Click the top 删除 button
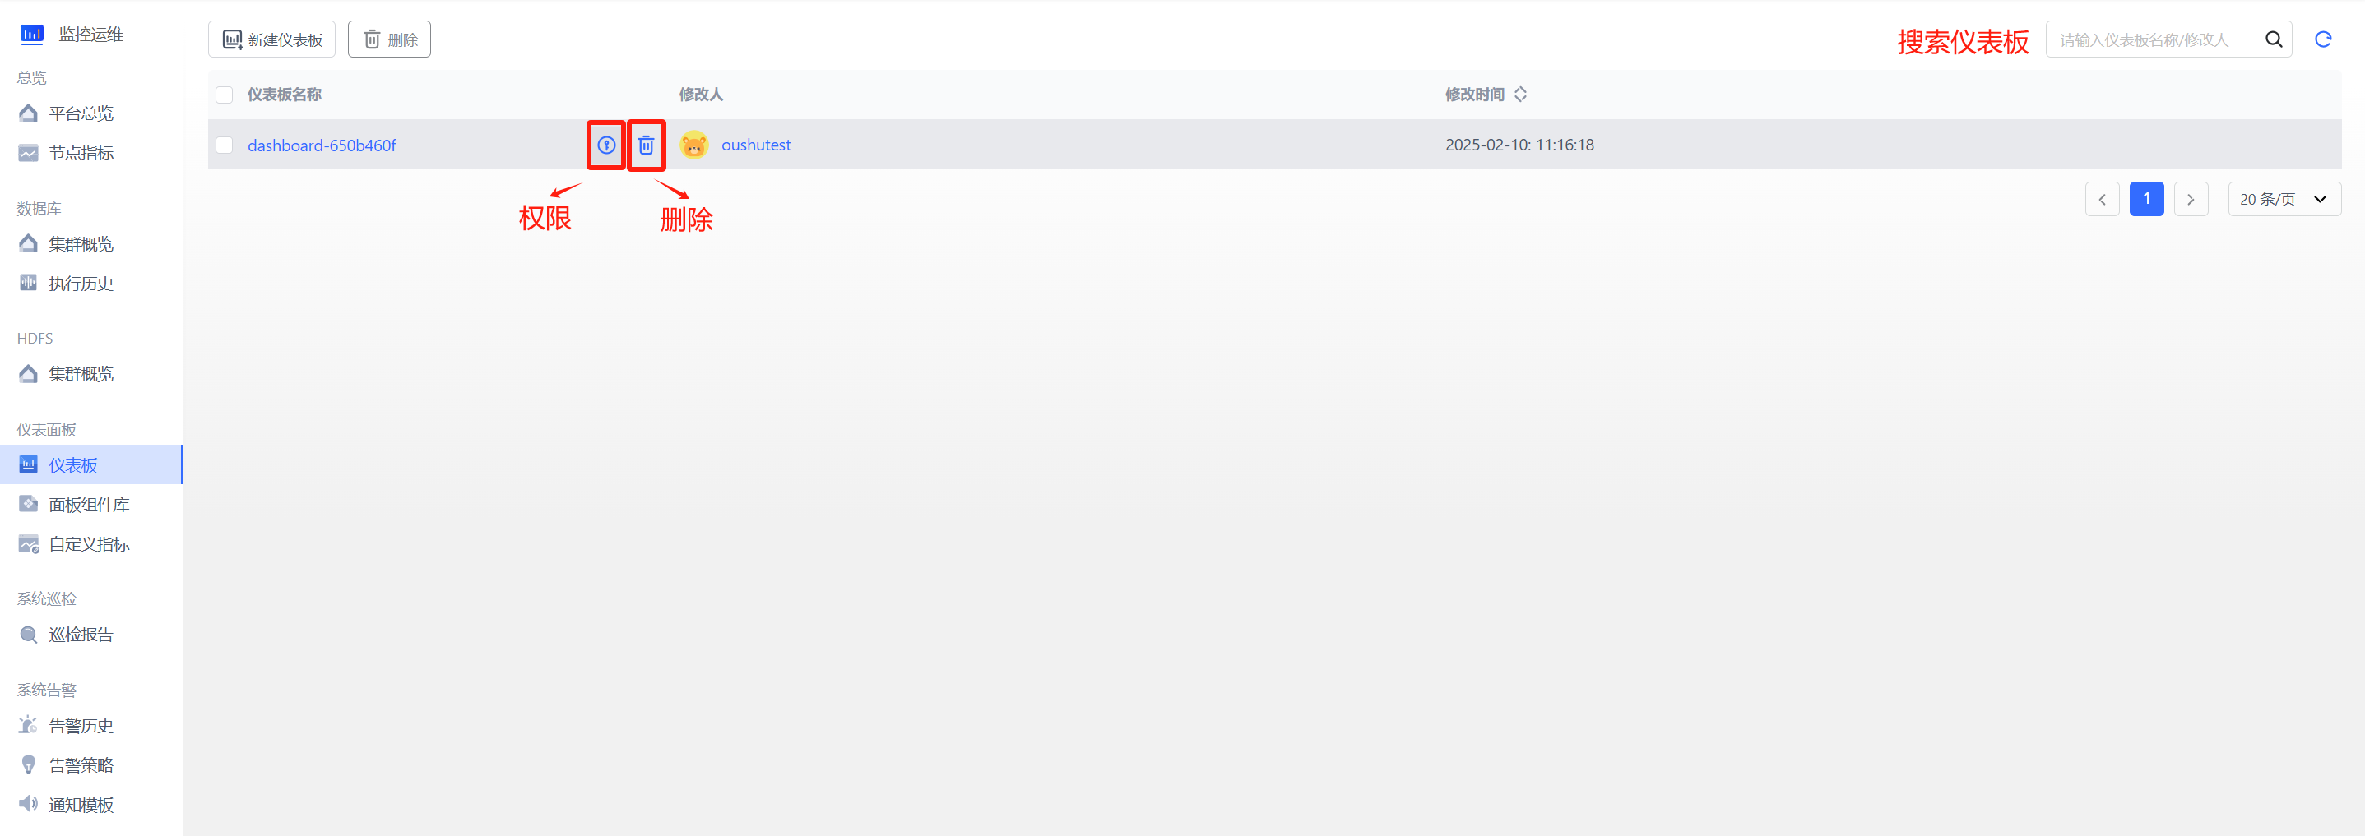This screenshot has width=2365, height=836. (x=389, y=39)
